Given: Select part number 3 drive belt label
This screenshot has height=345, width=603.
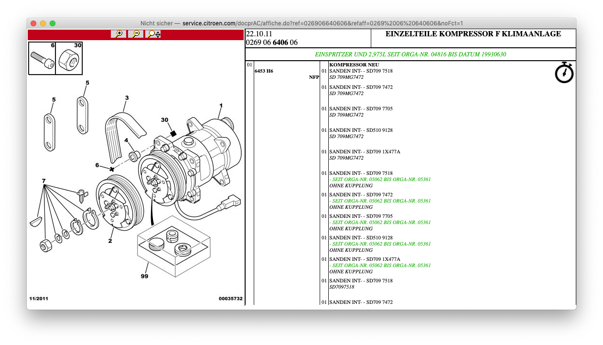Looking at the screenshot, I should coord(127,98).
